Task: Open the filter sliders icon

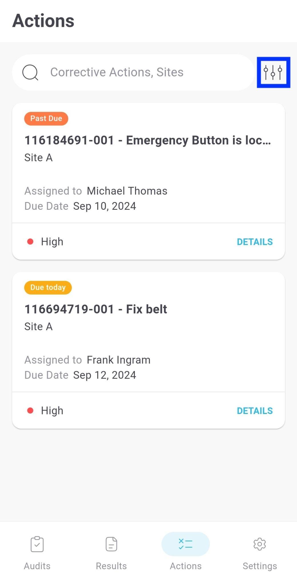Action: pos(273,72)
